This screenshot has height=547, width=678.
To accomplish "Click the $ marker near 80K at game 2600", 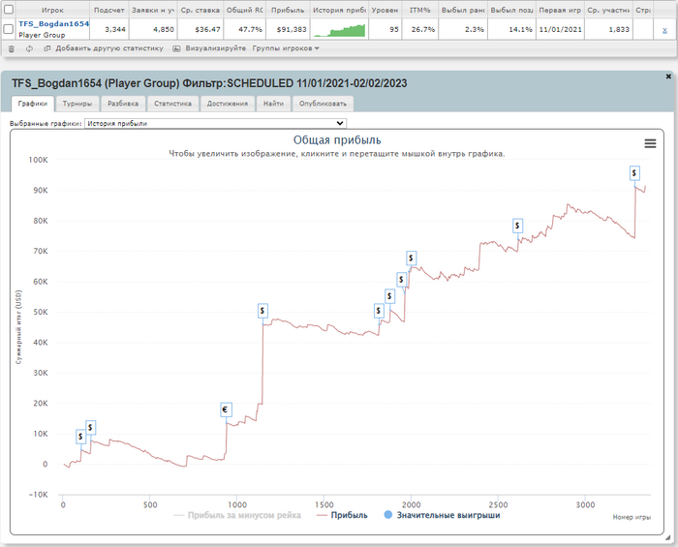I will (517, 226).
